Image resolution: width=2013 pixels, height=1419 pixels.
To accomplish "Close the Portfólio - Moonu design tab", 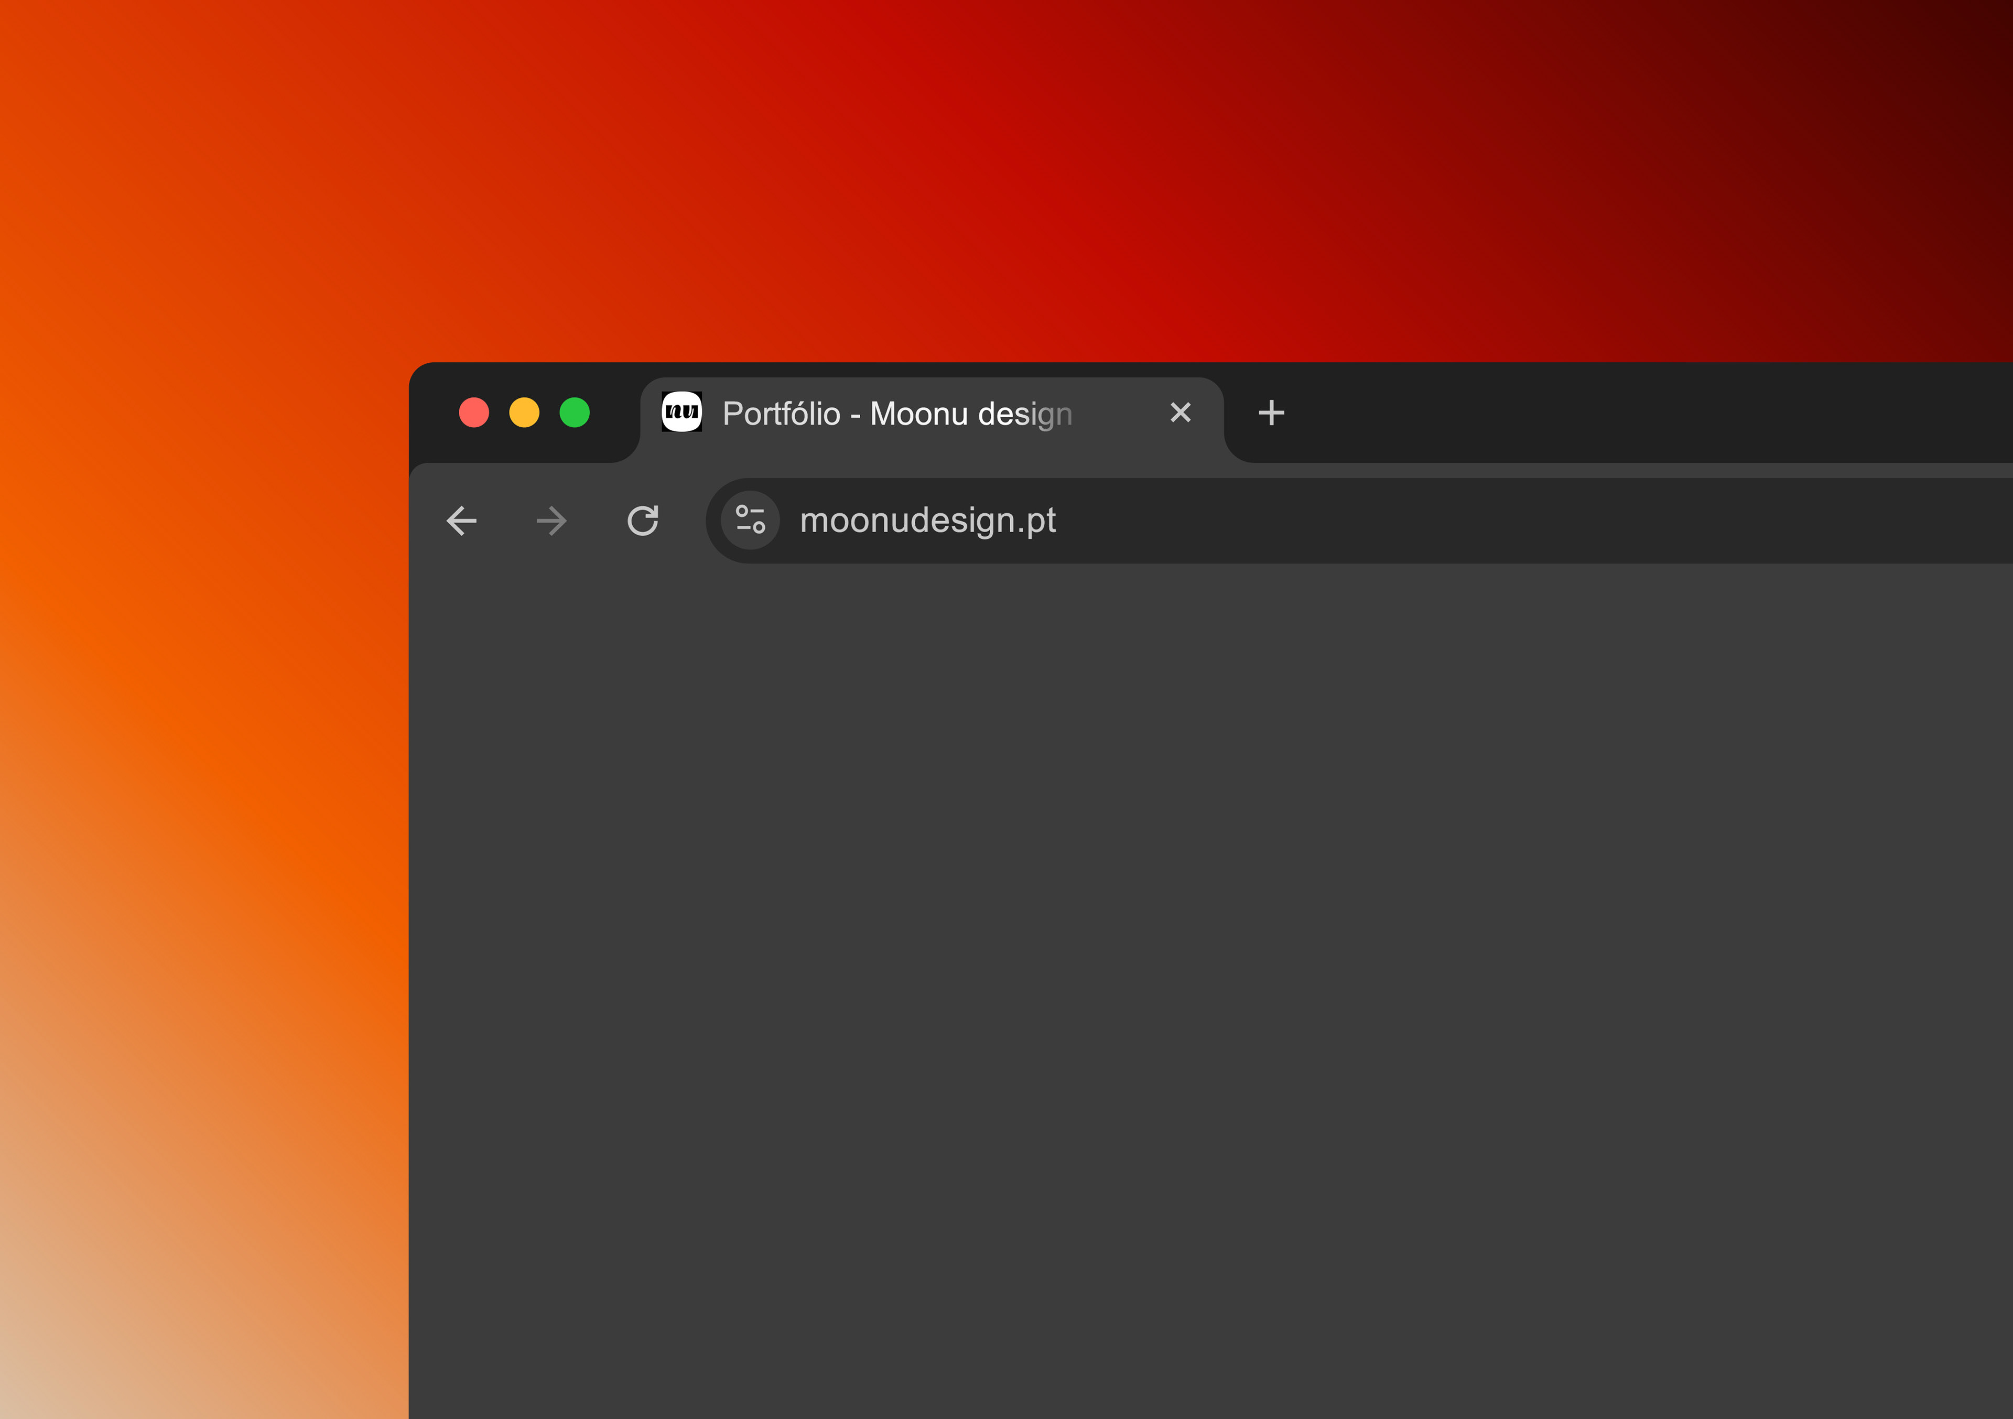I will coord(1180,413).
